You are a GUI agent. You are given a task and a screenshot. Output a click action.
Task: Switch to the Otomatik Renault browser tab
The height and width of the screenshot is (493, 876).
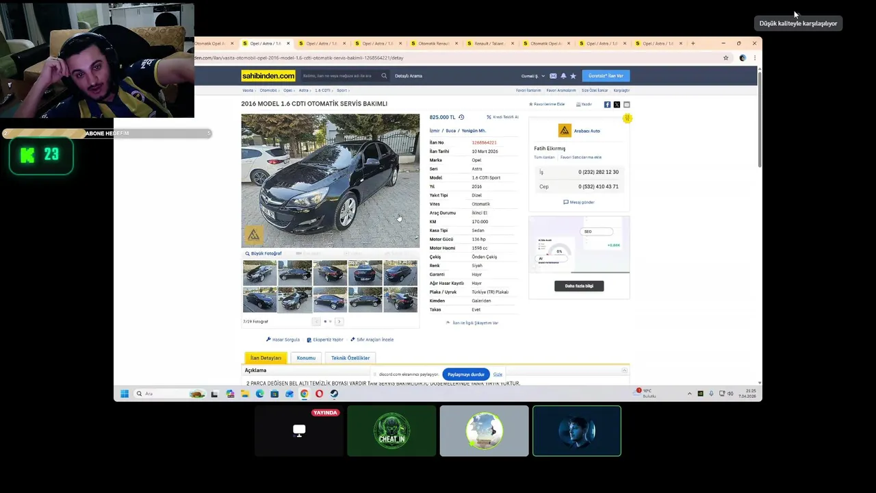434,43
